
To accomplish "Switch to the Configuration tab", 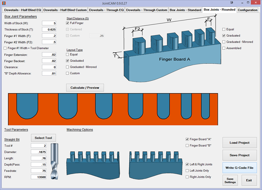I will 247,10.
